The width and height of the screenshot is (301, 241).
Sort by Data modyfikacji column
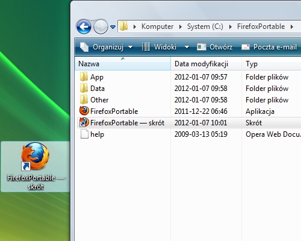[206, 64]
